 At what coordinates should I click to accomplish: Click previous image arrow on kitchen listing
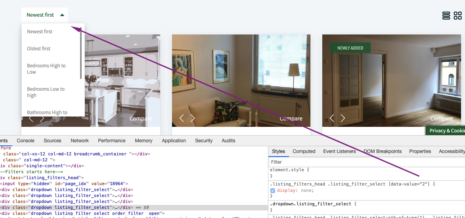click(x=31, y=118)
